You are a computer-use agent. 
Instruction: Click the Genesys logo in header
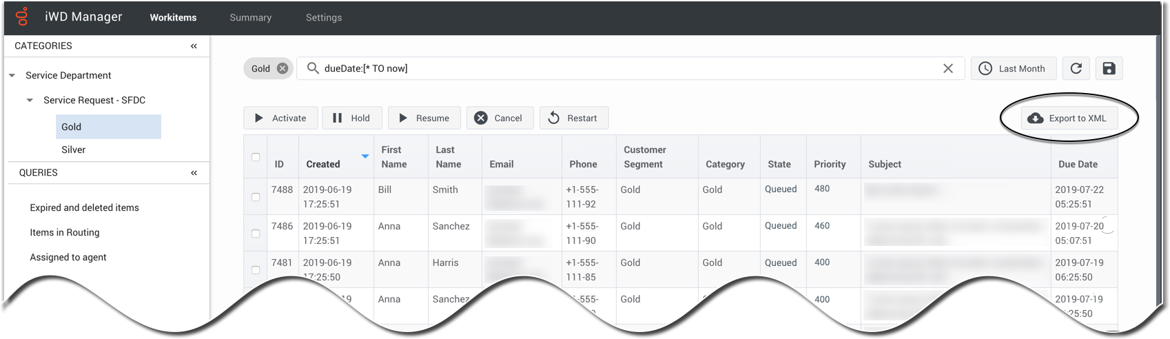click(x=22, y=17)
